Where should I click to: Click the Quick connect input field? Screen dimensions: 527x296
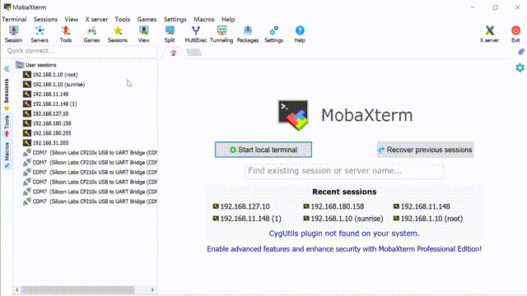(79, 51)
